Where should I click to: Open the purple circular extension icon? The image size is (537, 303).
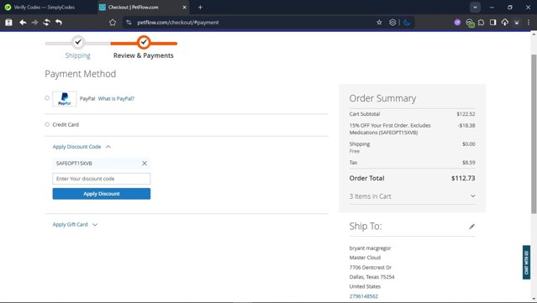click(457, 22)
